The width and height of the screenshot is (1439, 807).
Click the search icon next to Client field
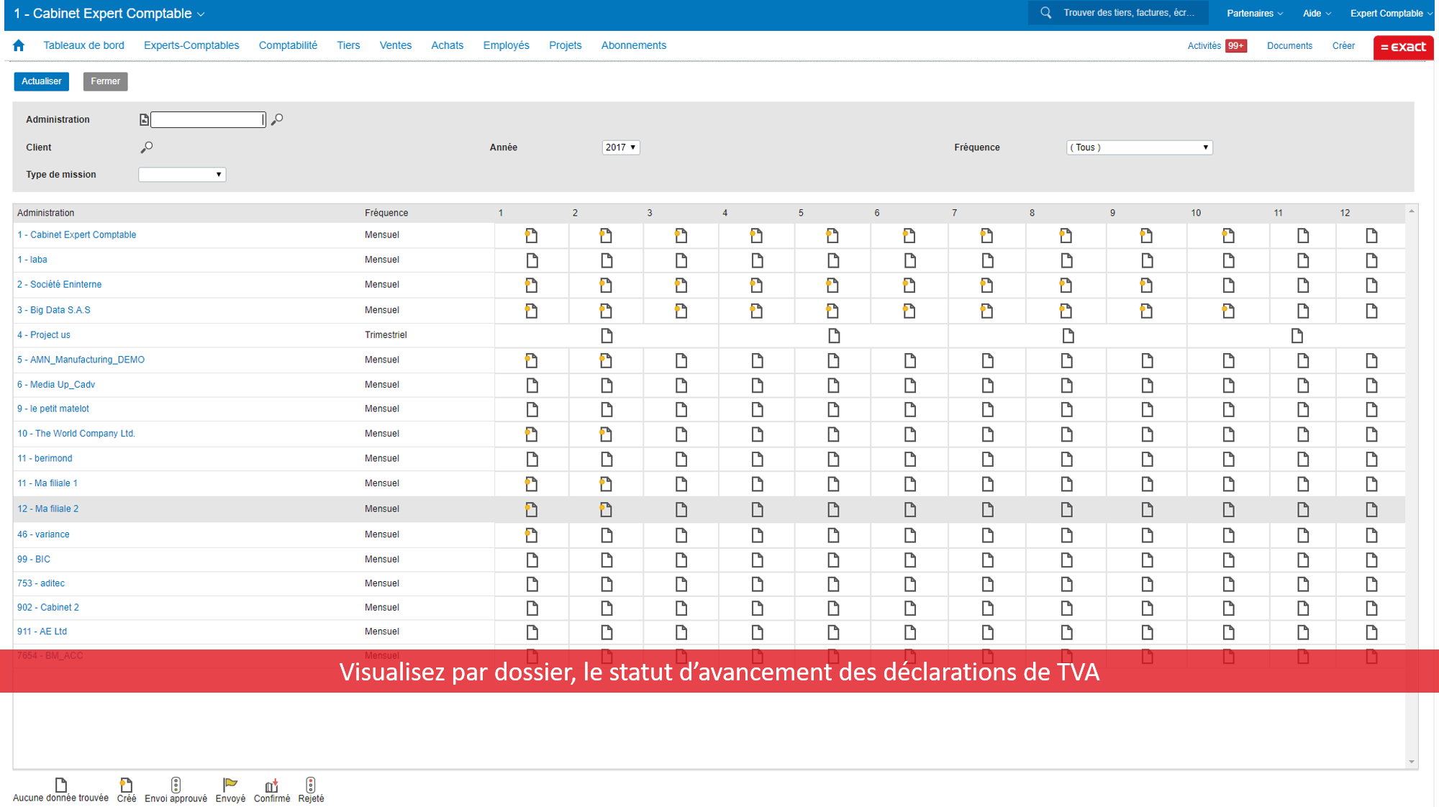click(x=147, y=147)
